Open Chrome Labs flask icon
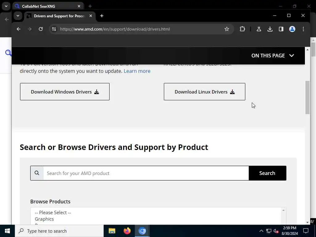The height and width of the screenshot is (237, 316). 259,29
